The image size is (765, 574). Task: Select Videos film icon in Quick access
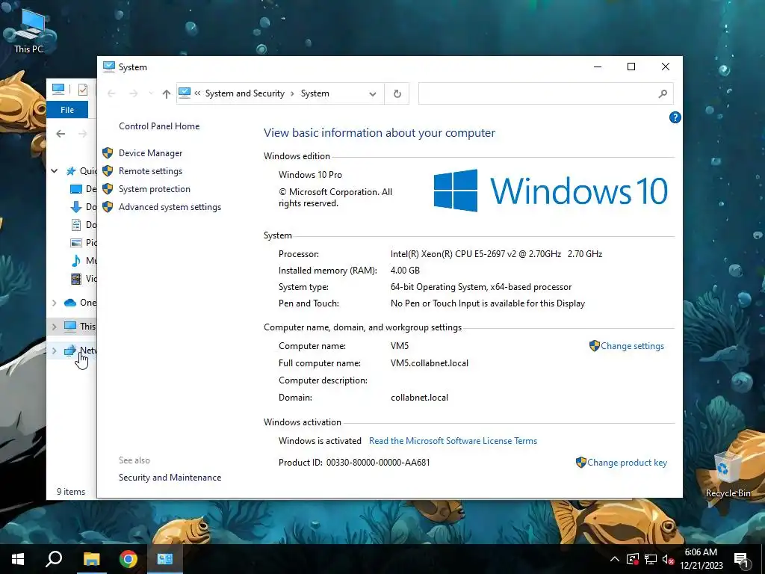76,279
